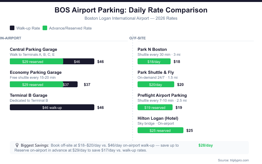
Task: Click the Hilton Logan $25 reserved bar
Action: pyautogui.click(x=160, y=130)
